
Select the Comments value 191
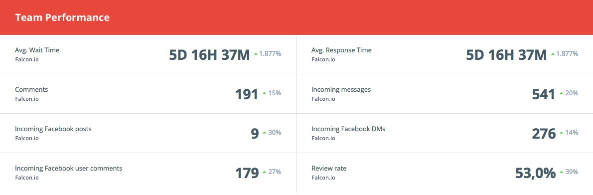pyautogui.click(x=247, y=94)
